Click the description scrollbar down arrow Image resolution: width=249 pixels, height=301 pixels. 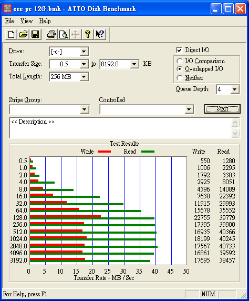(x=235, y=133)
